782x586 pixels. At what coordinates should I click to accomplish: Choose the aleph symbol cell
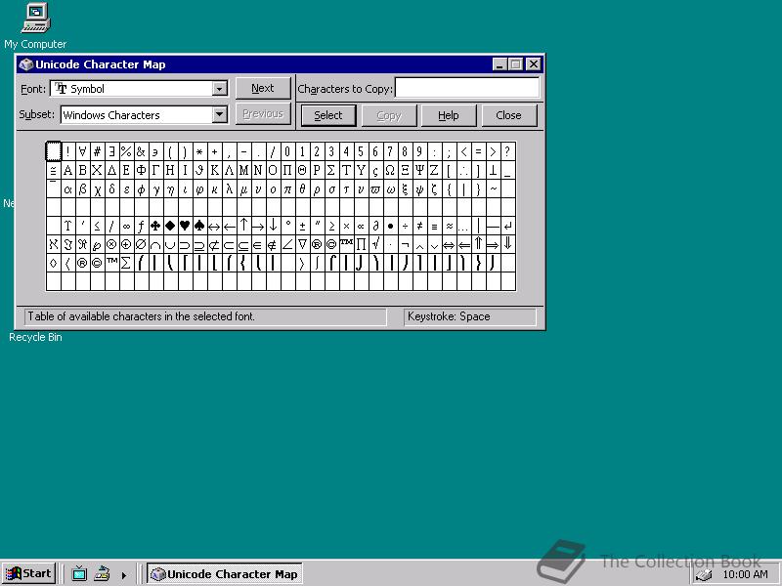tap(54, 244)
